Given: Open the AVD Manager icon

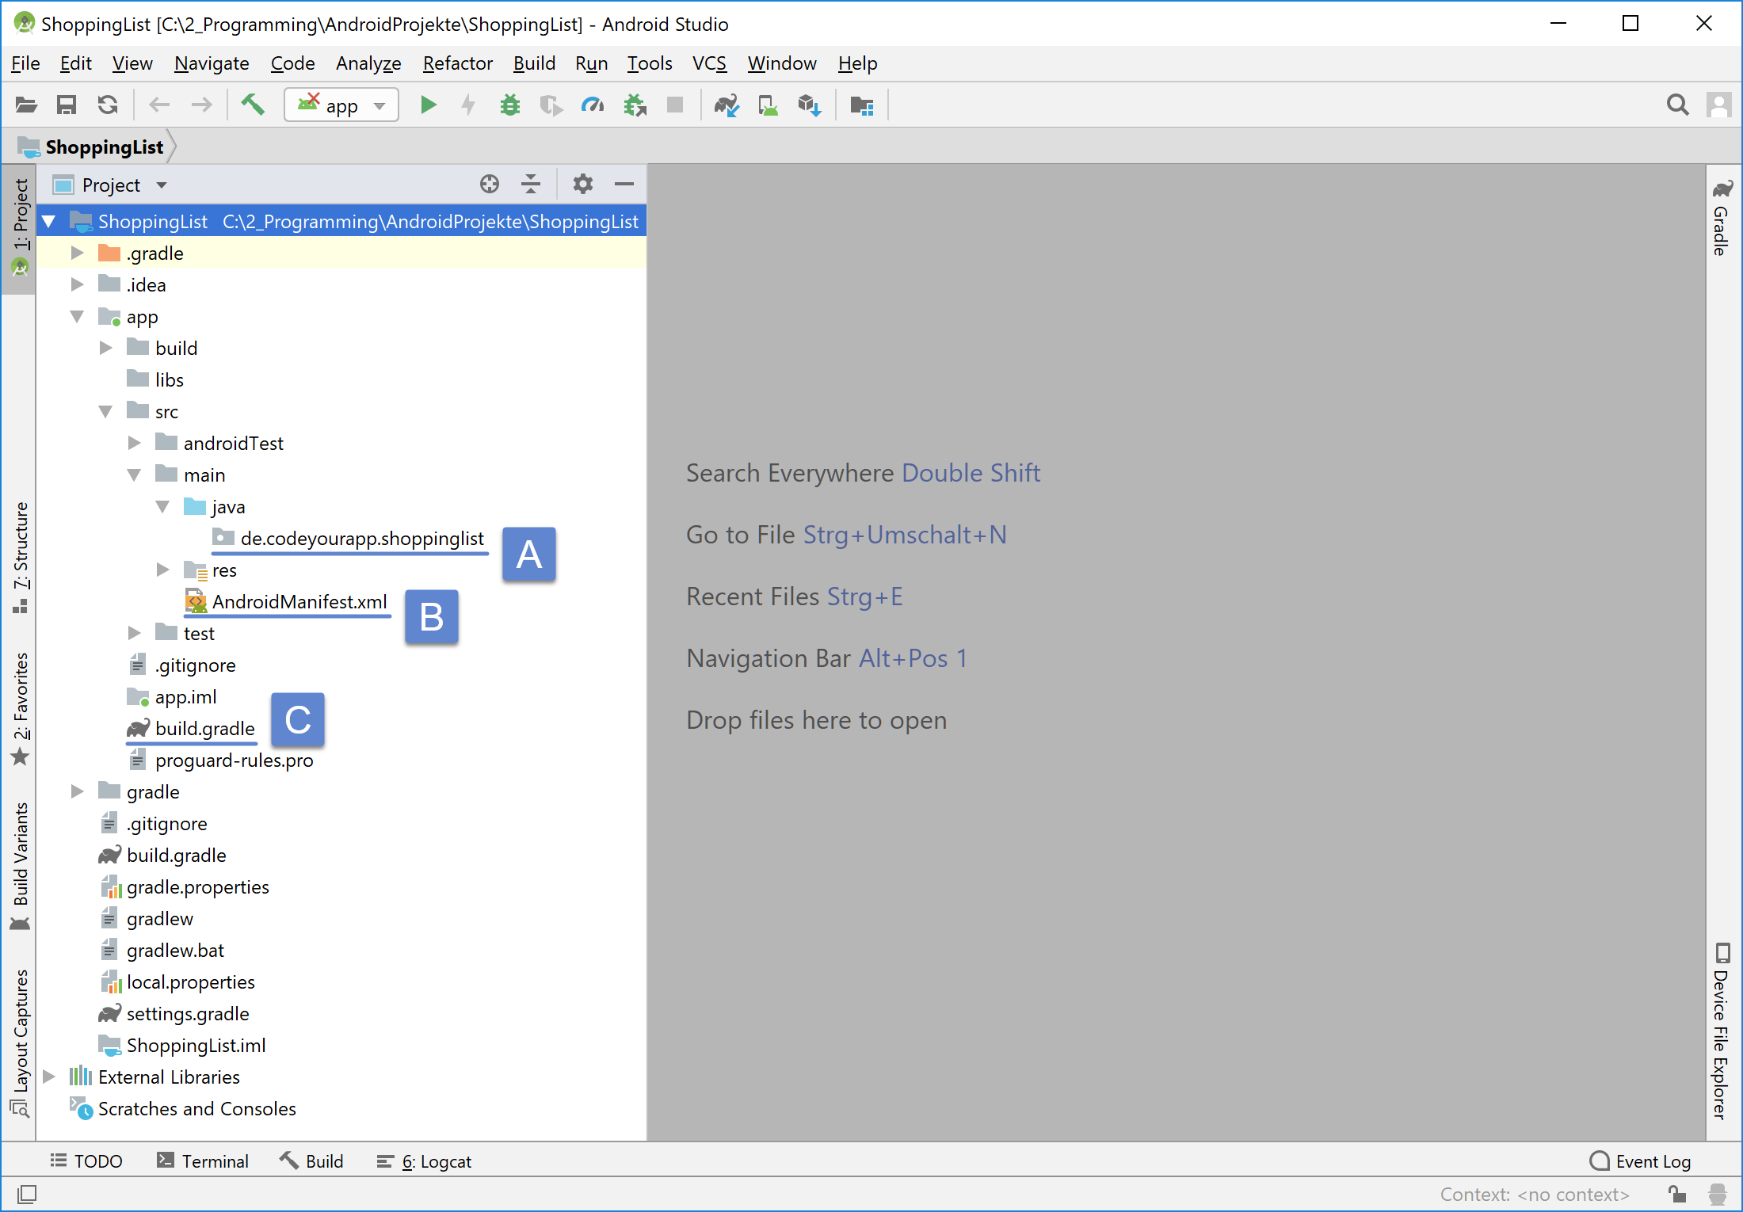Looking at the screenshot, I should [x=768, y=105].
